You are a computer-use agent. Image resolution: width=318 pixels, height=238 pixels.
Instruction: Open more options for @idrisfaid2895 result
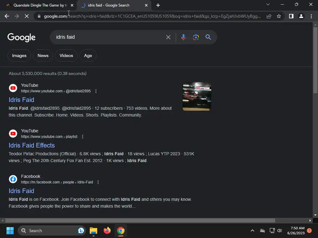click(96, 91)
